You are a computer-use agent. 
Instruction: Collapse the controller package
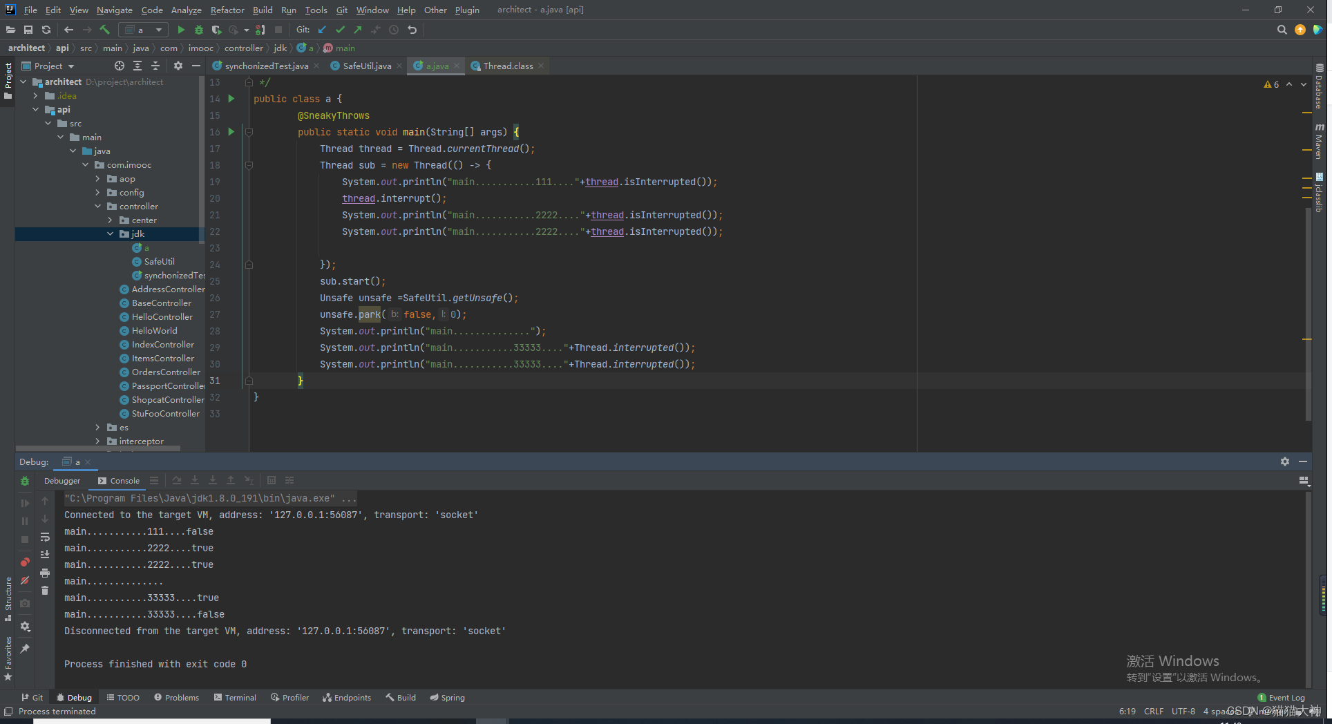click(97, 206)
